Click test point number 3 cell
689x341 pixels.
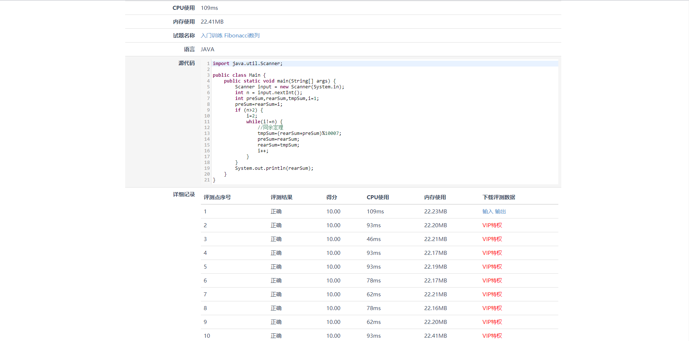pos(205,239)
